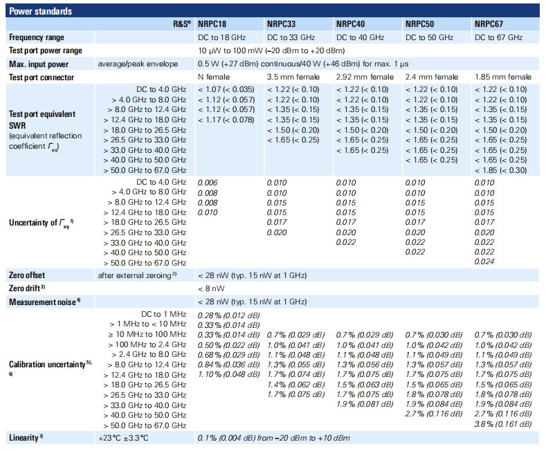Click the "average/peak envelope" condition text

[138, 64]
